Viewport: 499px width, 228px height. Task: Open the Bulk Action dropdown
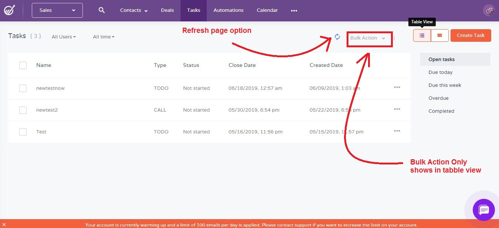pos(369,37)
